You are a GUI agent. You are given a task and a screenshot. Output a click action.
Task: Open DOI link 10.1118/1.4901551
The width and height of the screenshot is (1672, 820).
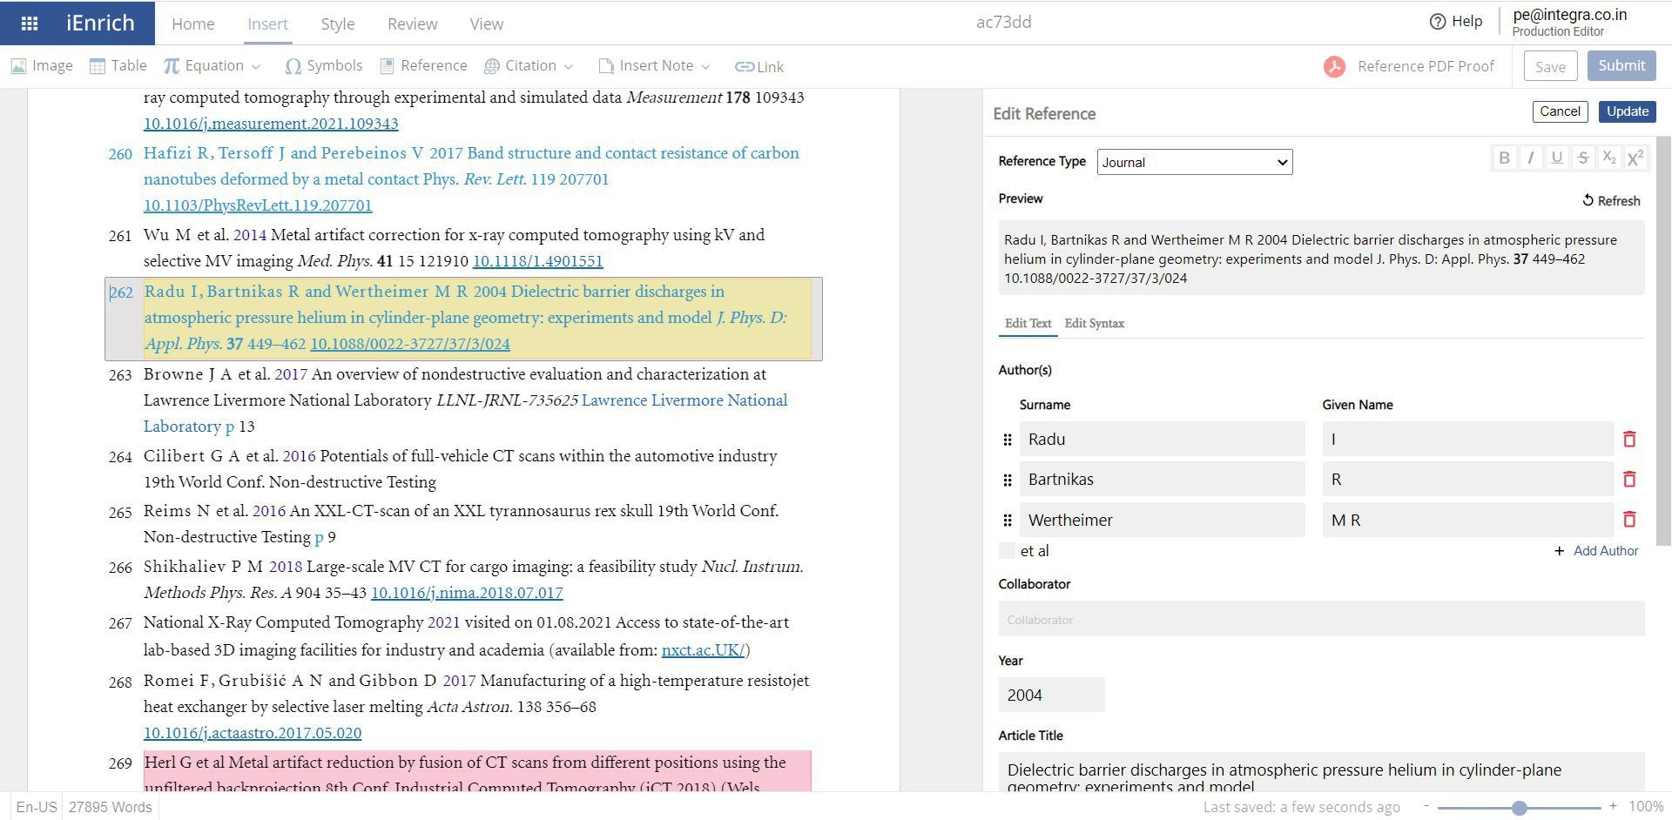tap(538, 261)
